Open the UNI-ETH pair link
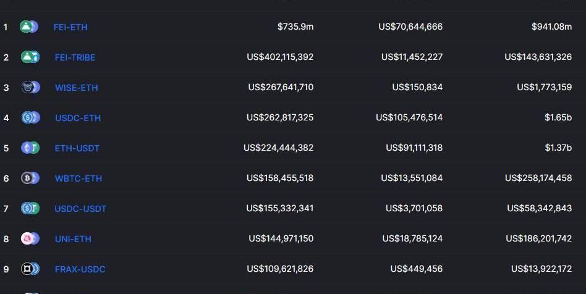586x294 pixels. (73, 238)
